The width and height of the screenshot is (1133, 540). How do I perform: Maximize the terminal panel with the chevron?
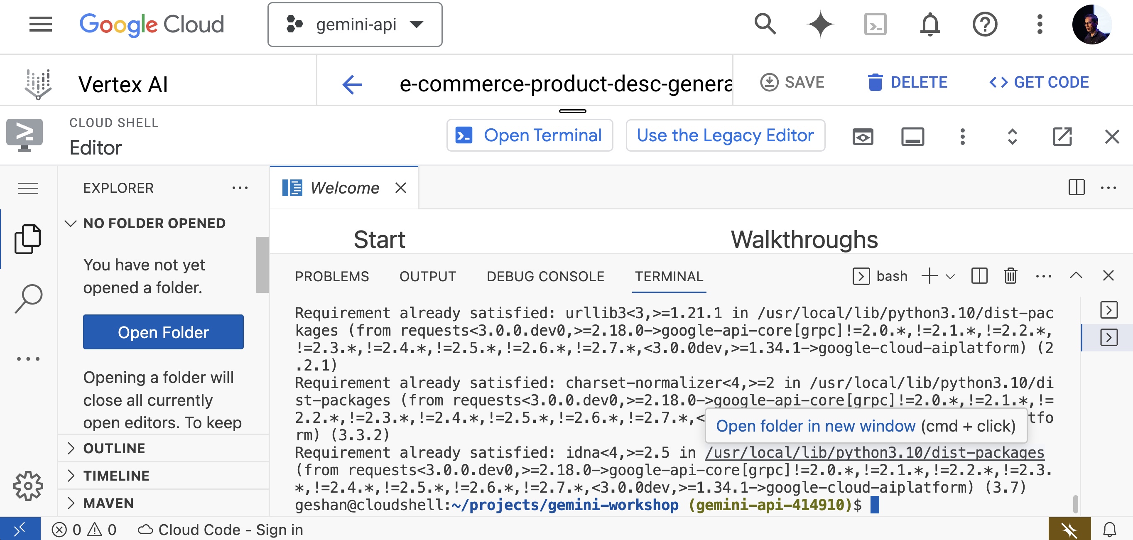[x=1075, y=276]
